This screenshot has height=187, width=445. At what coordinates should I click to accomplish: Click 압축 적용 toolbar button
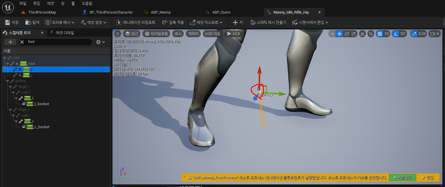(x=173, y=22)
